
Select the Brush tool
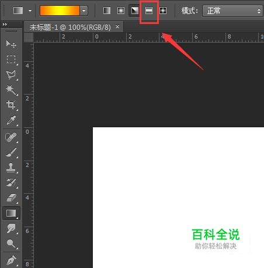(x=11, y=152)
